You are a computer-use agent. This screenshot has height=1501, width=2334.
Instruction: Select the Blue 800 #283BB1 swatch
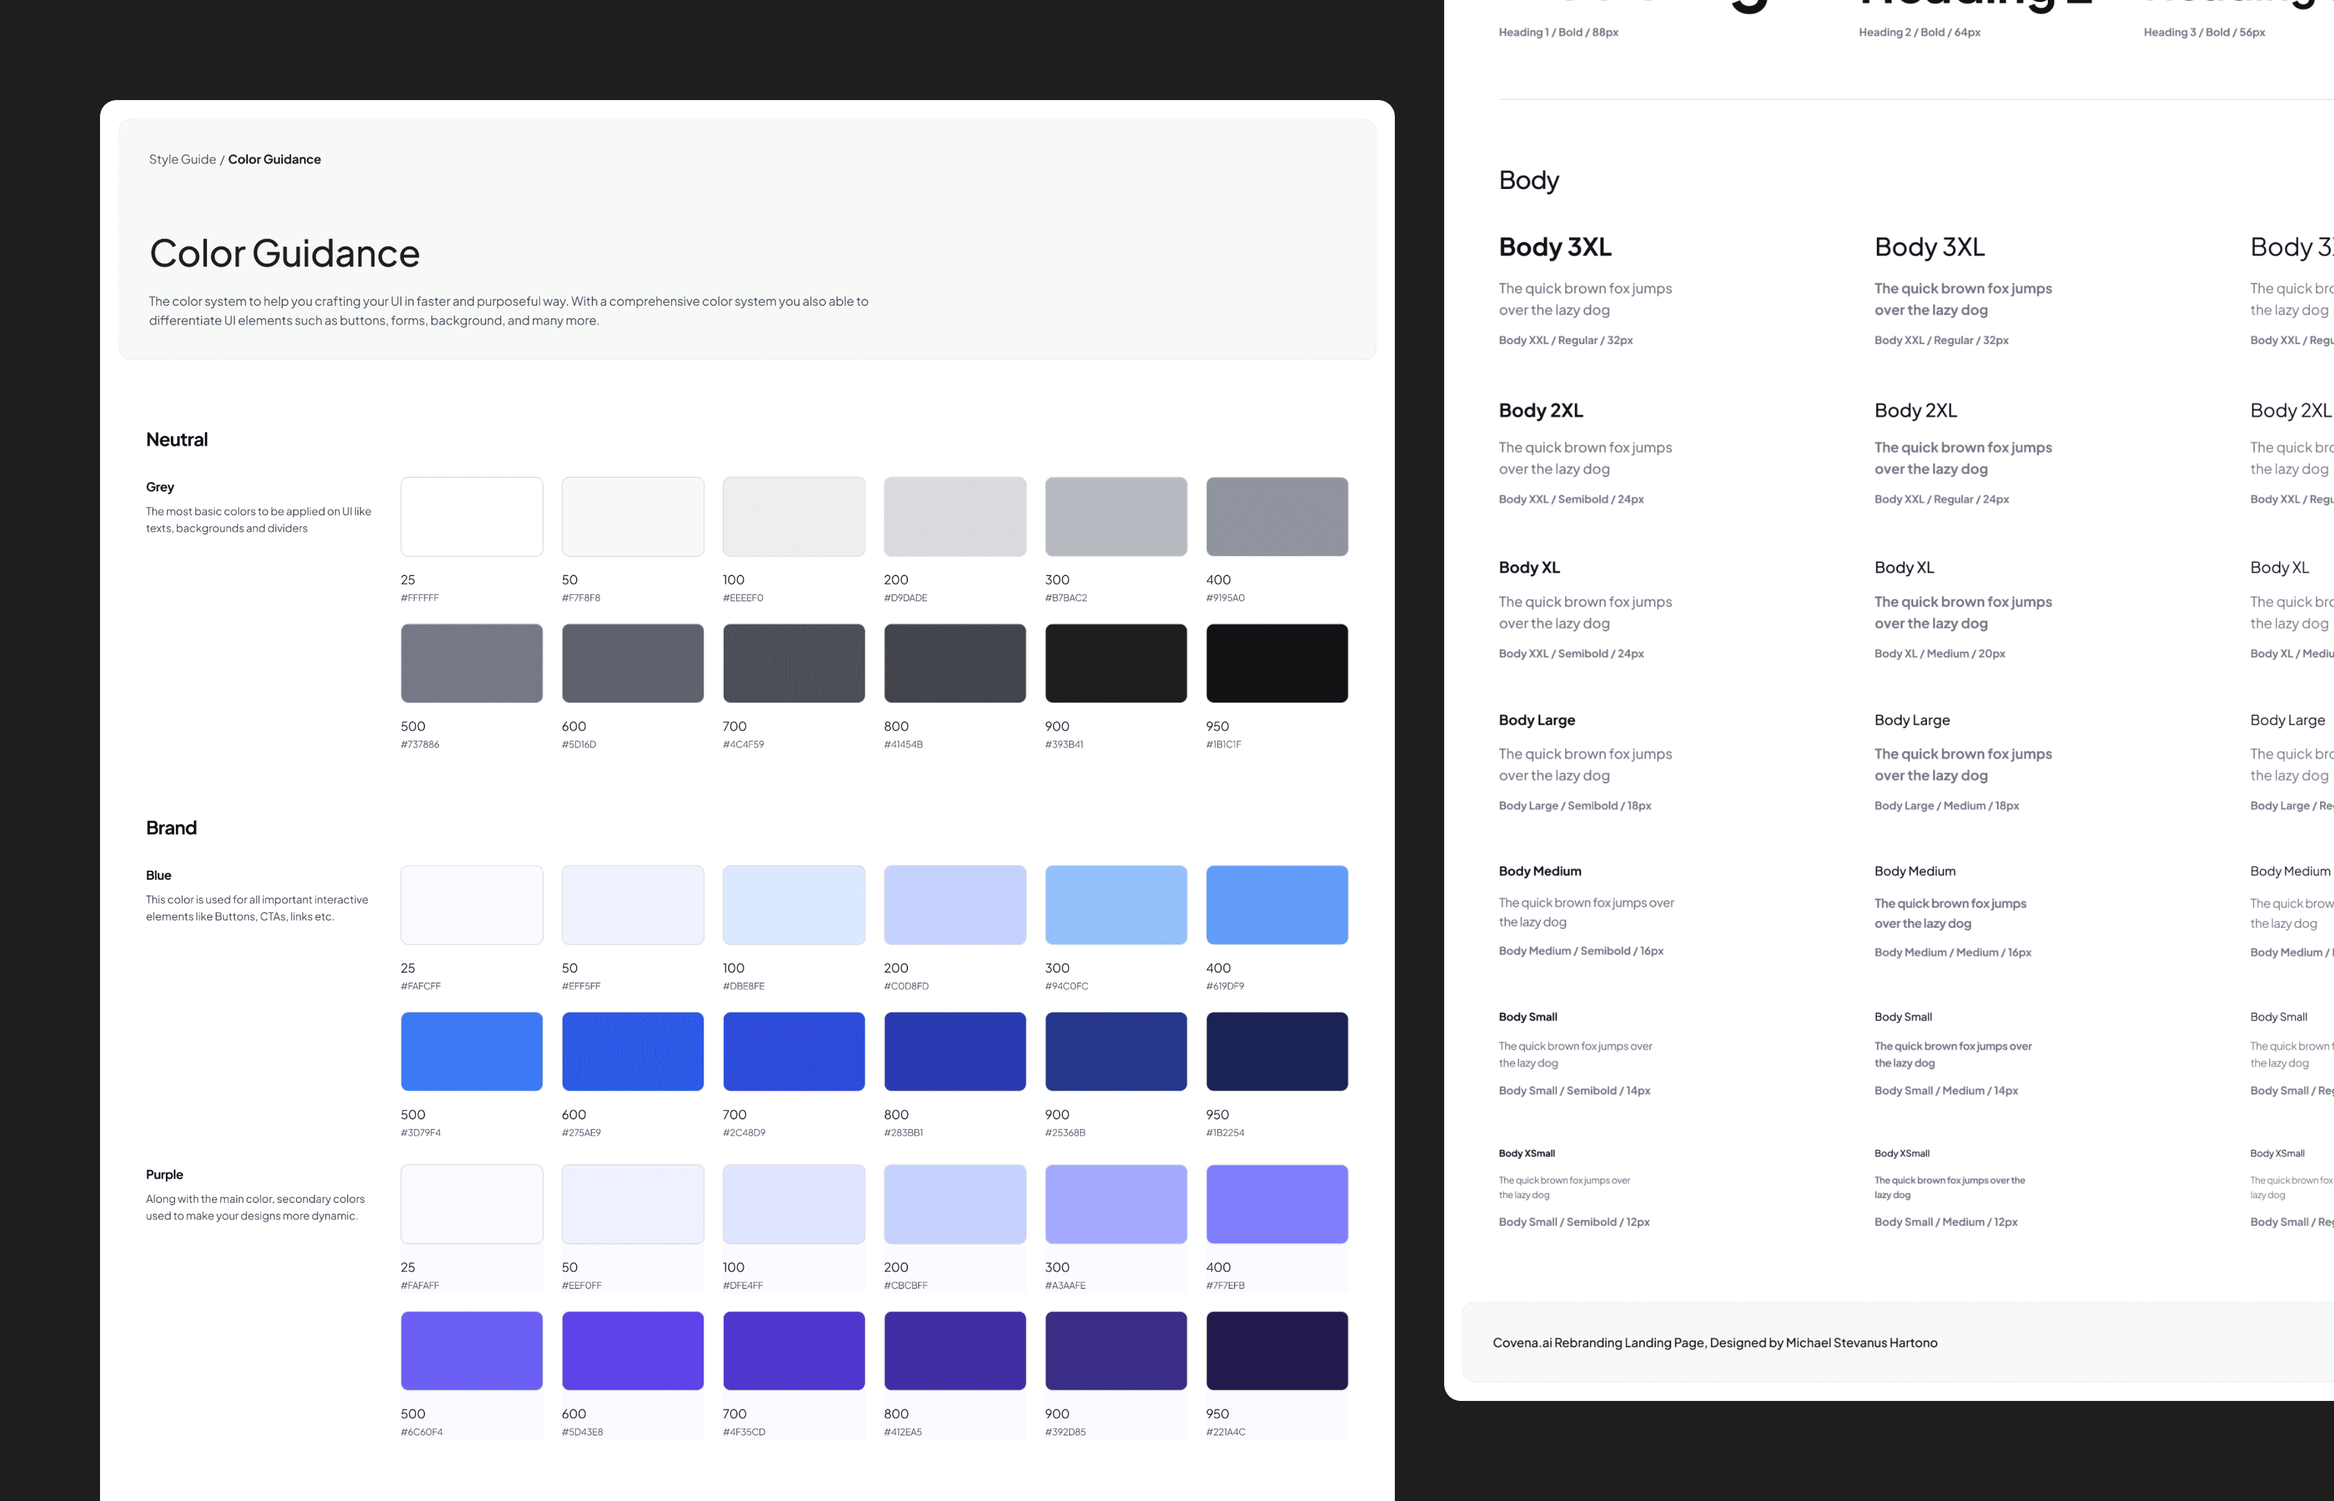954,1051
